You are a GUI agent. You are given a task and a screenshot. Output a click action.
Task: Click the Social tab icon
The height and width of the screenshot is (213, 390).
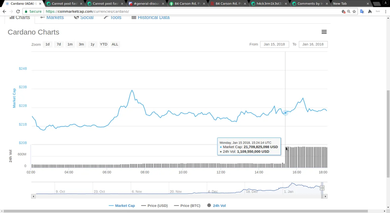[76, 17]
